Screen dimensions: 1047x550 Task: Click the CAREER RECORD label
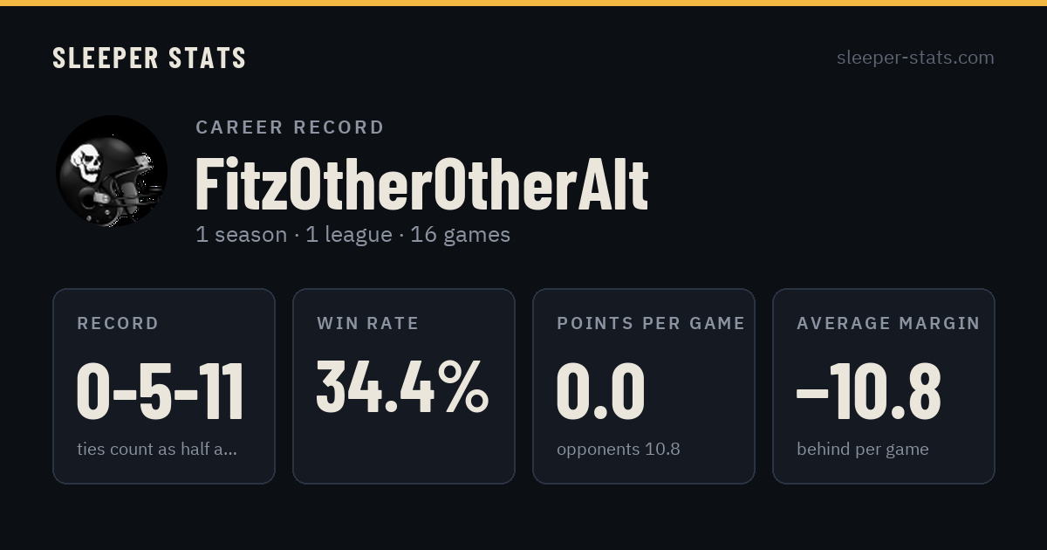(290, 127)
